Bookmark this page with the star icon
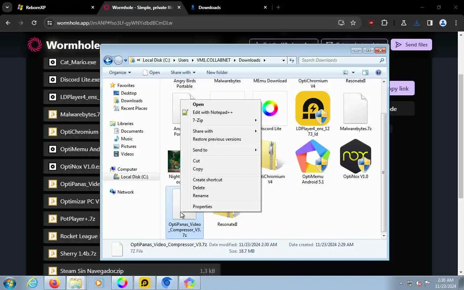 [x=353, y=23]
